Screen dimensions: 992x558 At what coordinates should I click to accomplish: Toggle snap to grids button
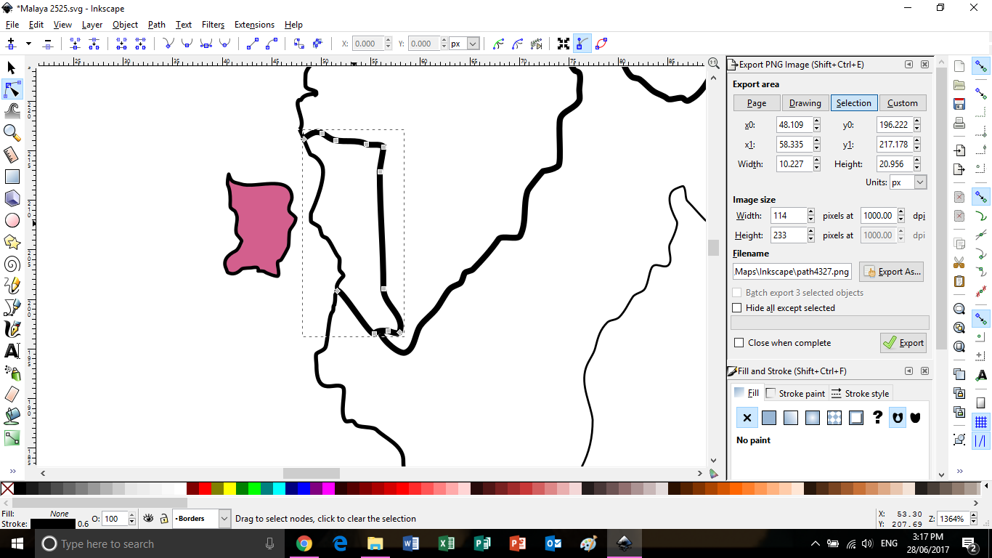pyautogui.click(x=981, y=422)
